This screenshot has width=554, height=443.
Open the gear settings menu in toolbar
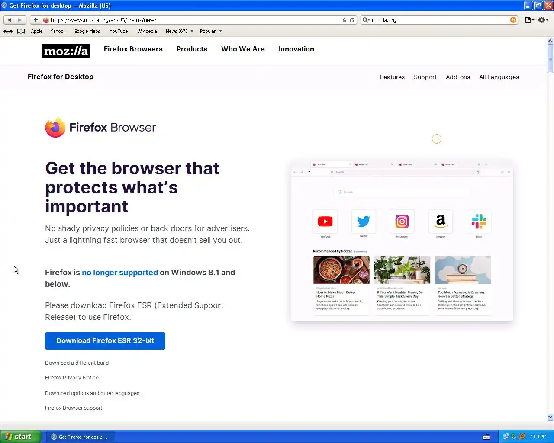[543, 20]
